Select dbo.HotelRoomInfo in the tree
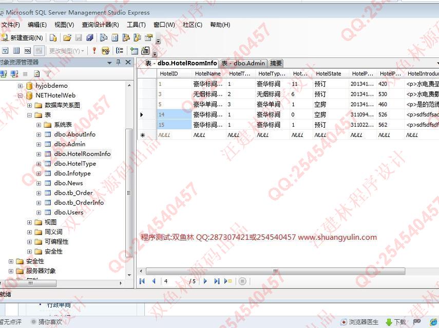Image resolution: width=439 pixels, height=328 pixels. pyautogui.click(x=82, y=154)
